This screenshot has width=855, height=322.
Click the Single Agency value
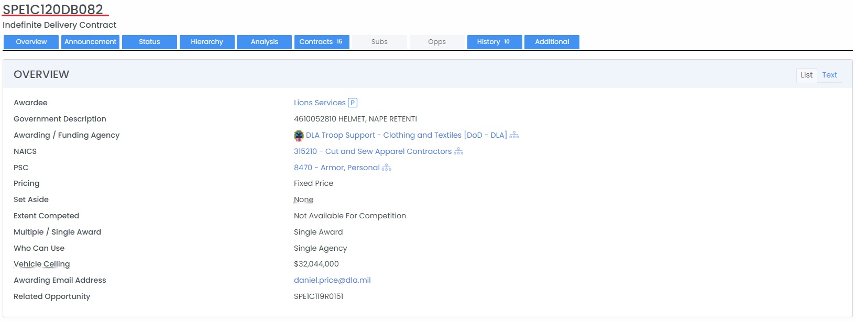320,248
